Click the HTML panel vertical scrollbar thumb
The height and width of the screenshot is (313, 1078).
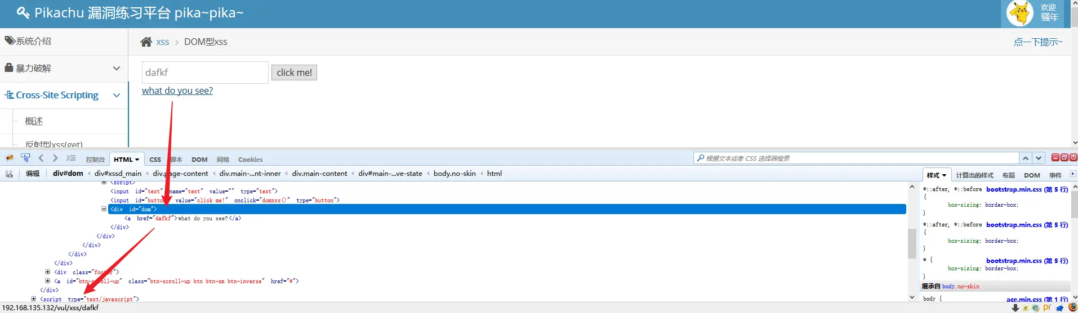pos(912,243)
